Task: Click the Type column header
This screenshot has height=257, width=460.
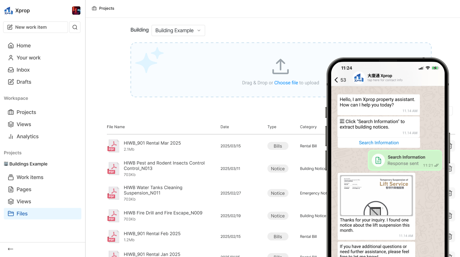Action: [272, 127]
